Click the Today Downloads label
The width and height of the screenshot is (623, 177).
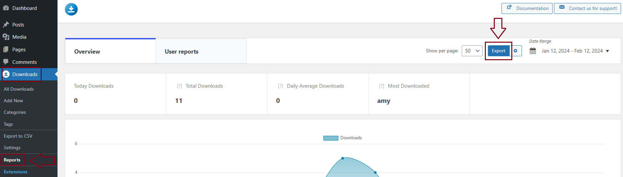pyautogui.click(x=94, y=86)
